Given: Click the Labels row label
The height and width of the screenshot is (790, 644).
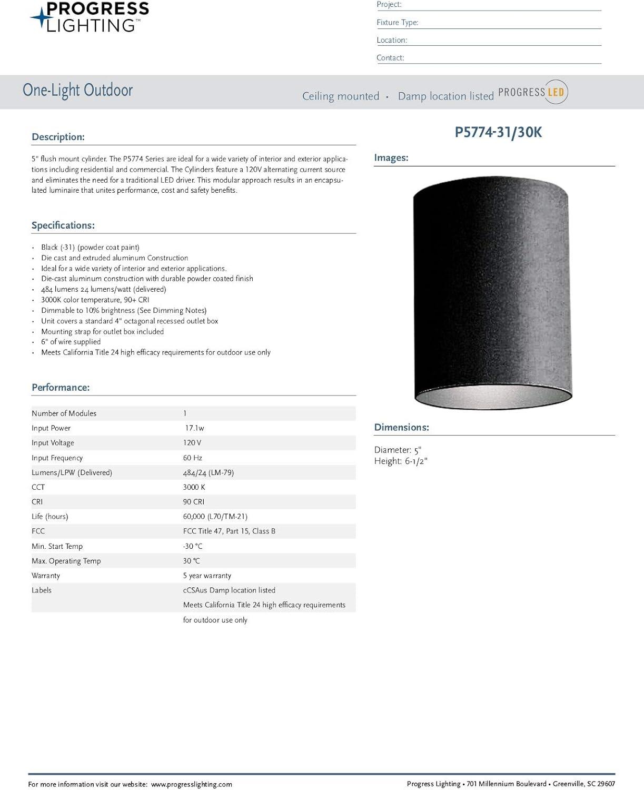Looking at the screenshot, I should 42,590.
